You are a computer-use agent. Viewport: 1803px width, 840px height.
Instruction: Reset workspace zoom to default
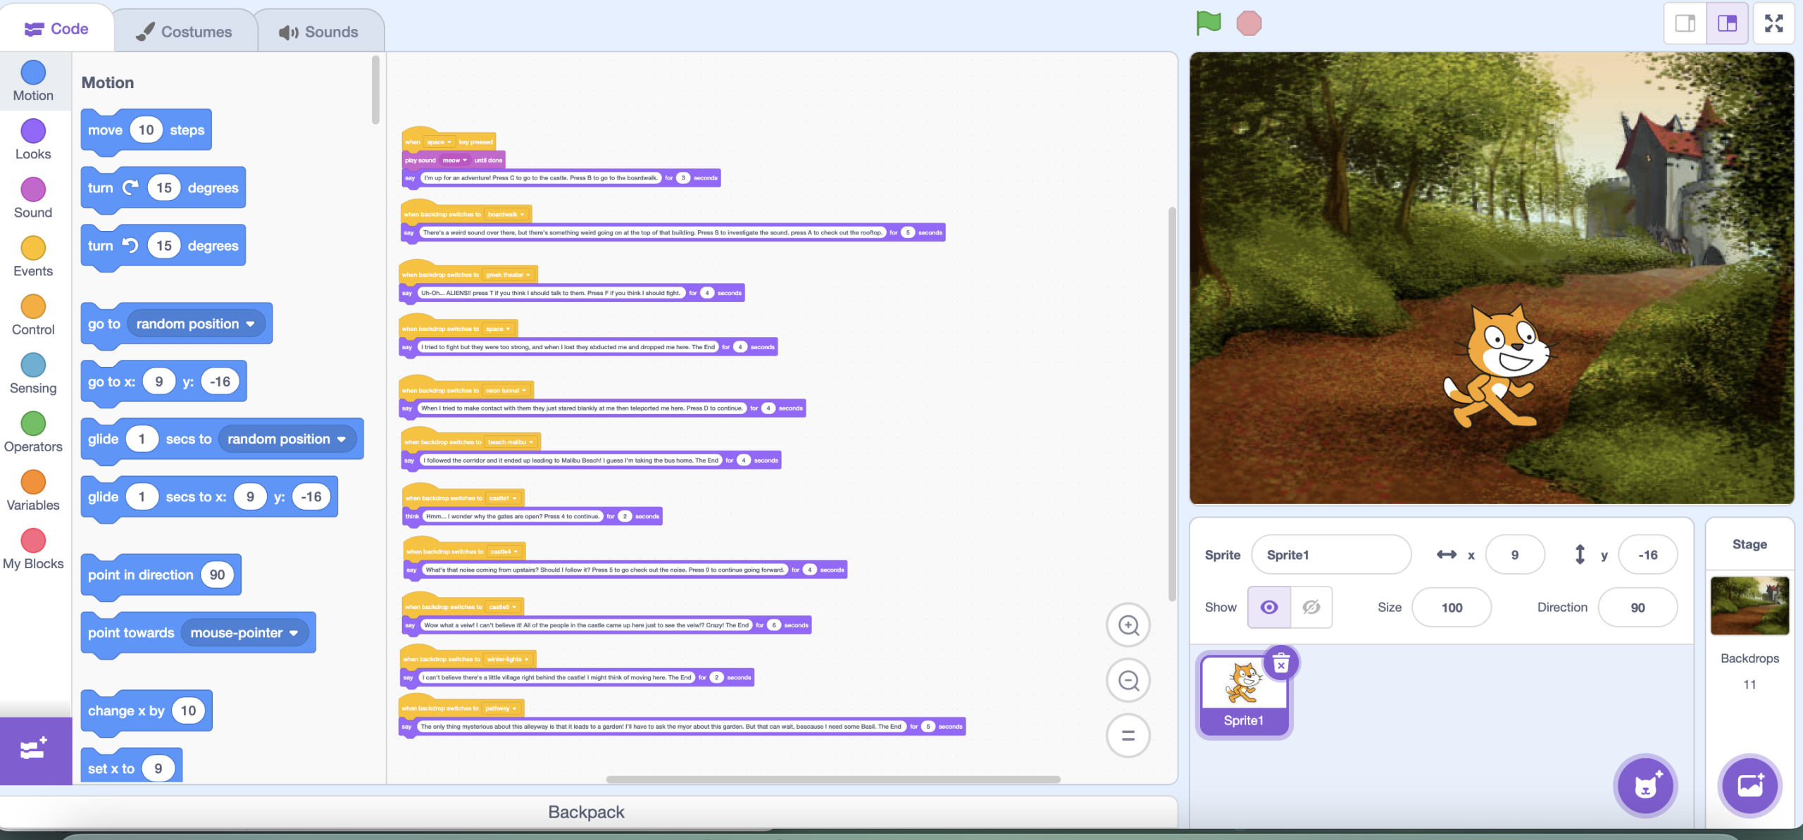1128,736
